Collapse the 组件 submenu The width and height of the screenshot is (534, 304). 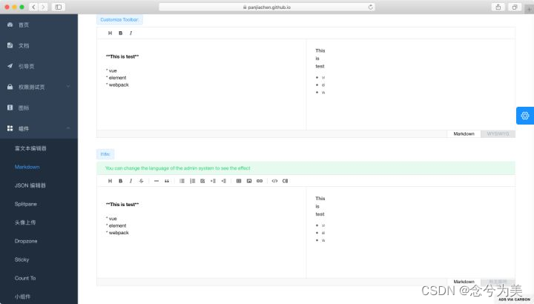[x=39, y=129]
